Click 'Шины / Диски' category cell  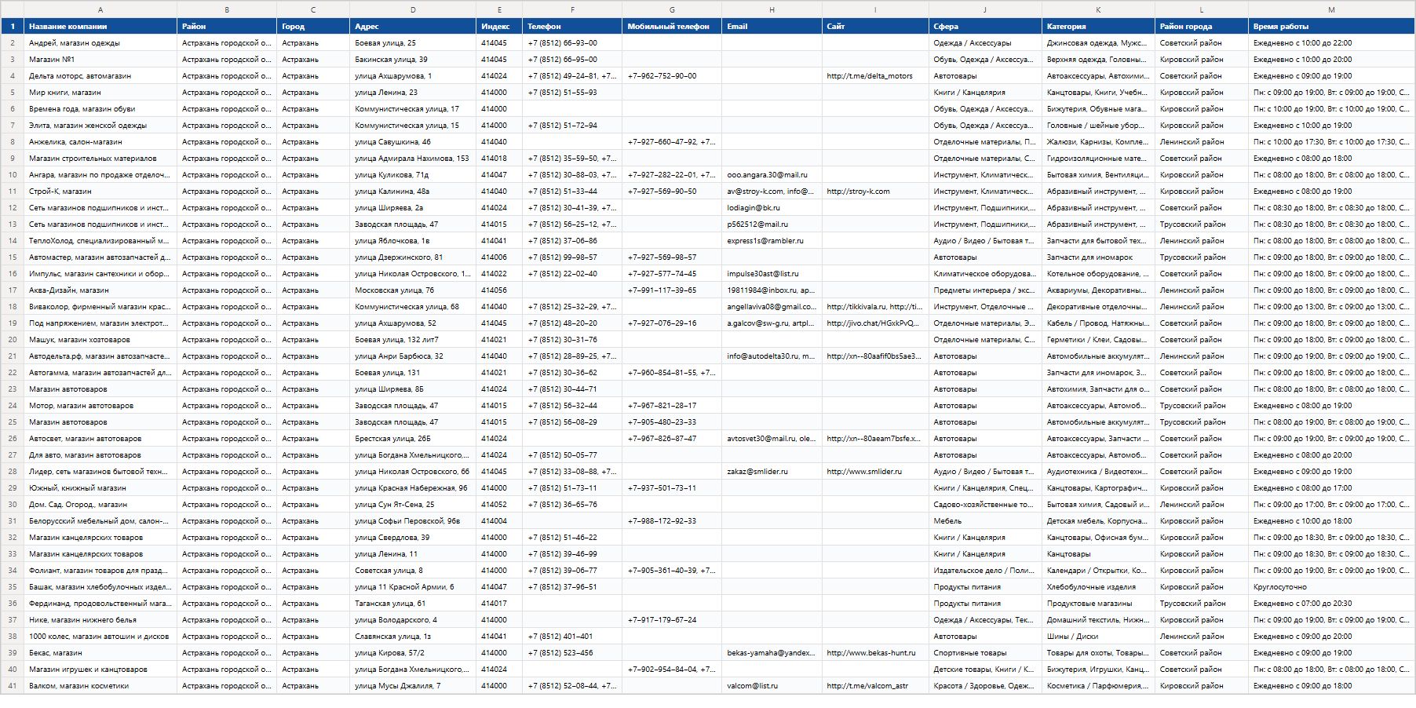pos(1098,637)
